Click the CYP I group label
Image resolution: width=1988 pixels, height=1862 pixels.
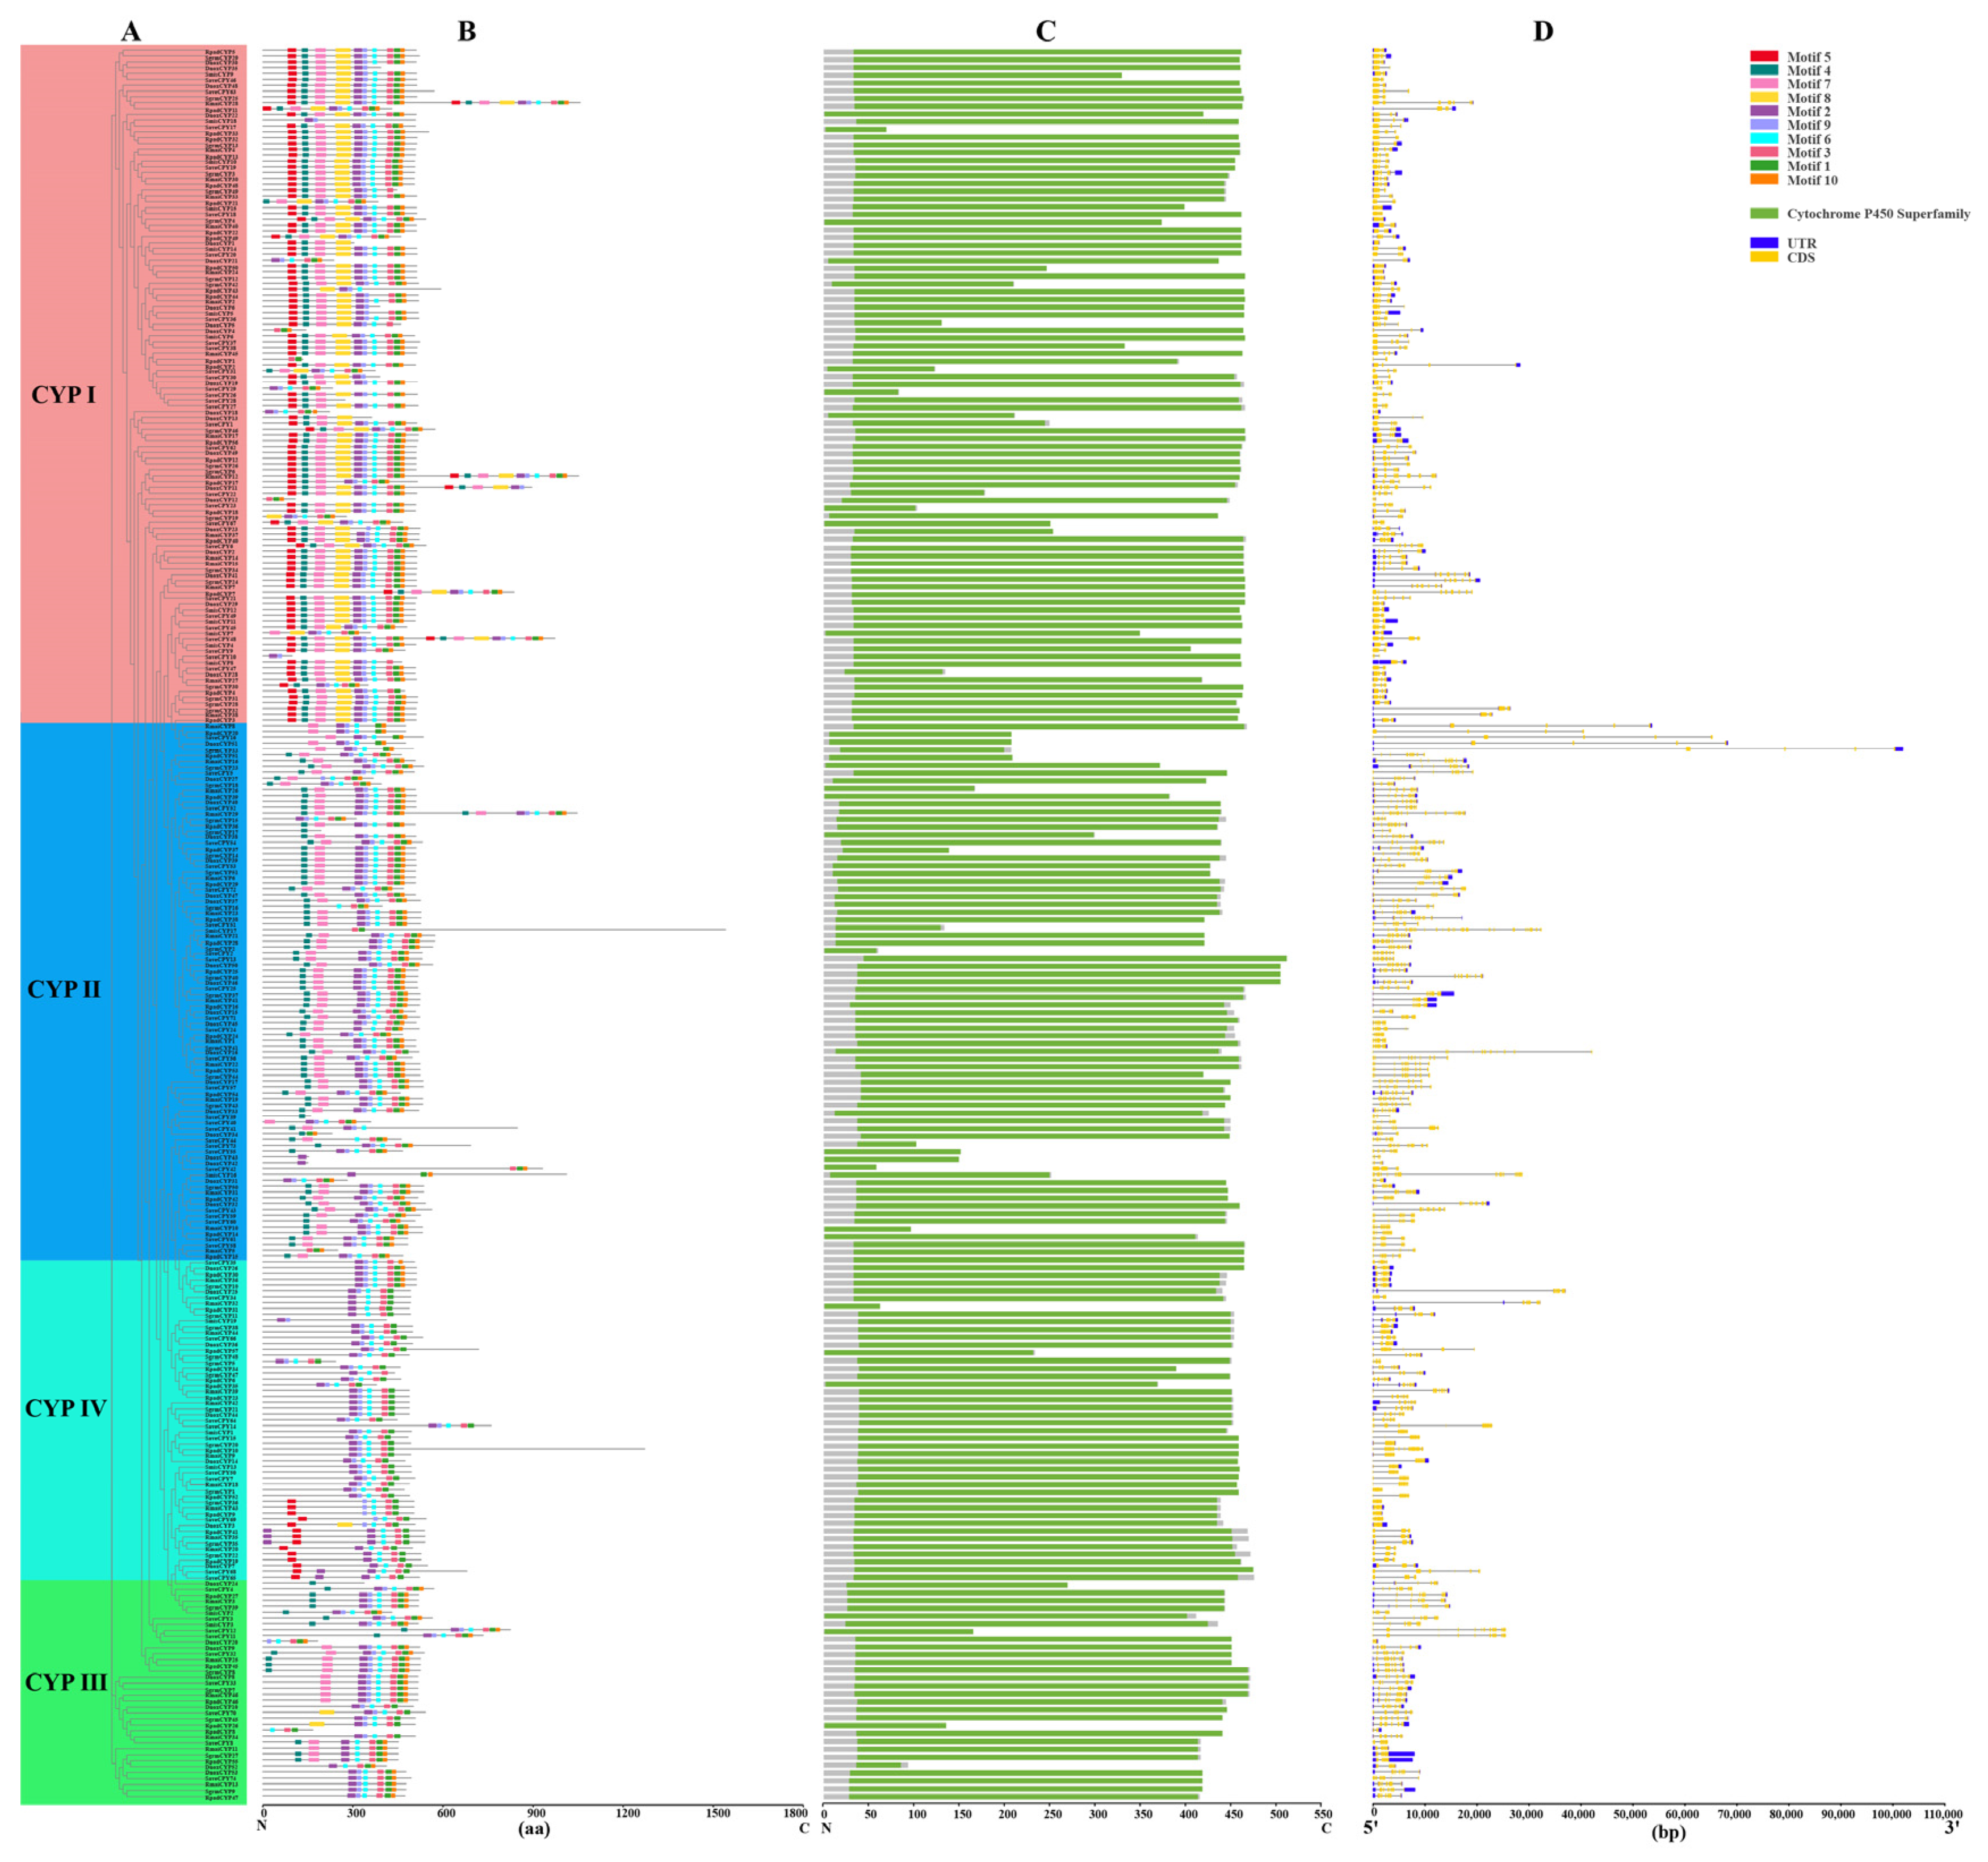pos(64,395)
